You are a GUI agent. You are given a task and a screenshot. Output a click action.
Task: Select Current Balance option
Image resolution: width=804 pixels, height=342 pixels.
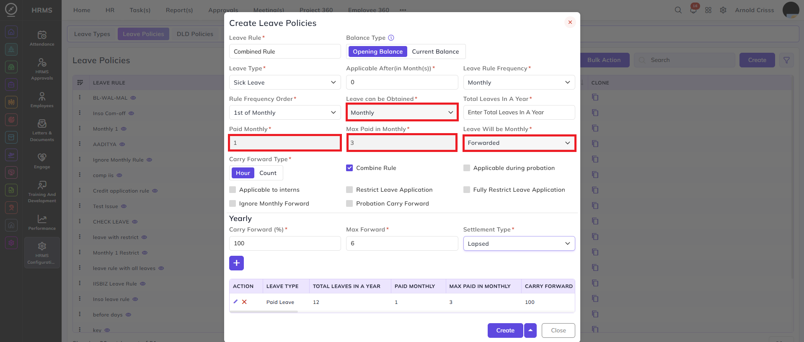435,51
